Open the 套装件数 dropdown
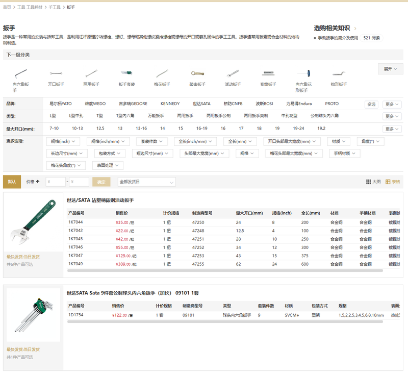408x377 pixels. coord(151,141)
